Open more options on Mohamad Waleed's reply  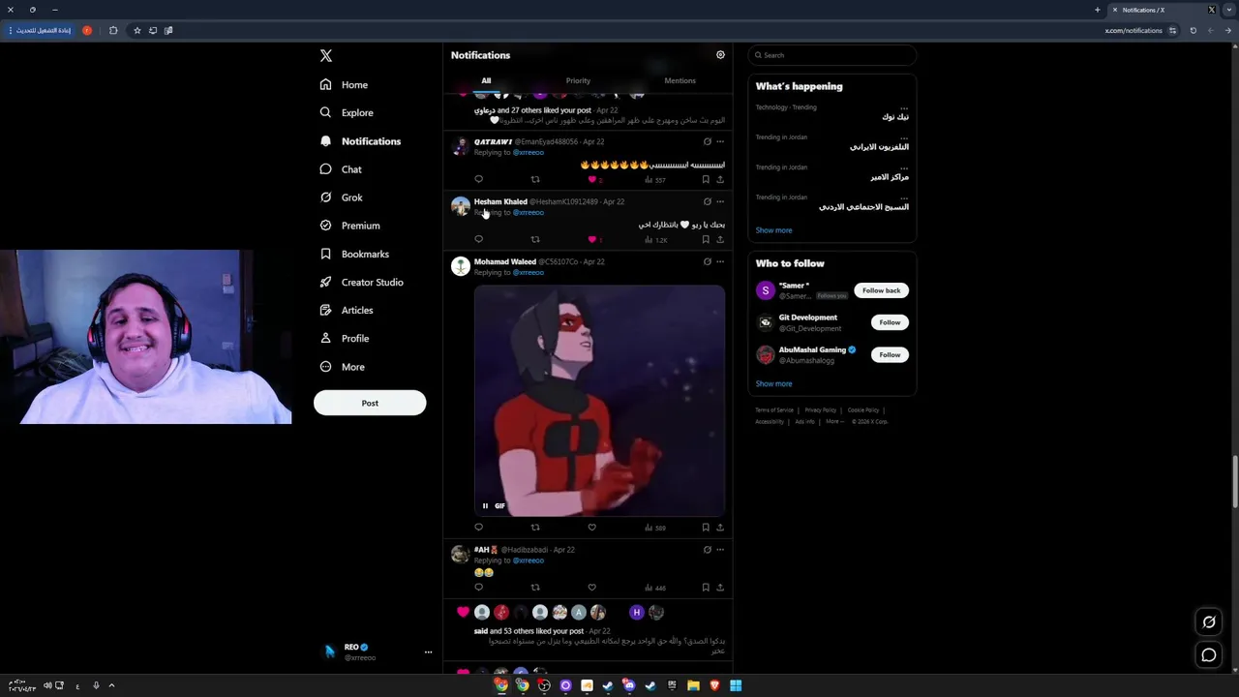(x=720, y=261)
